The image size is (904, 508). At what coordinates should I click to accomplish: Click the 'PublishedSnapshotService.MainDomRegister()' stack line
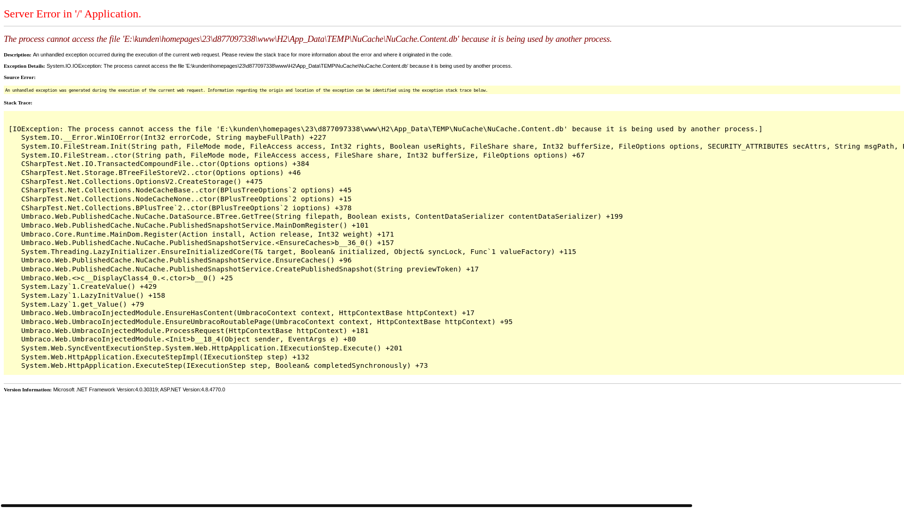pos(195,225)
